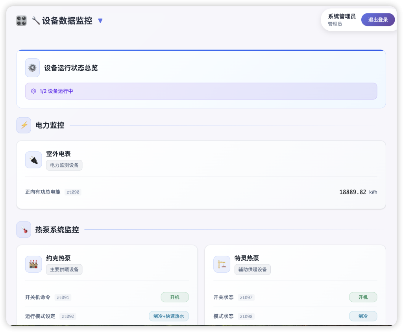Click the 电力监测设备 tag
Viewport: 403px width, 332px height.
coord(64,165)
